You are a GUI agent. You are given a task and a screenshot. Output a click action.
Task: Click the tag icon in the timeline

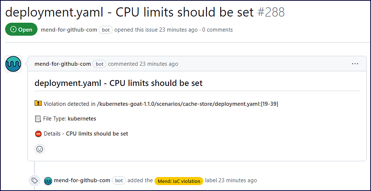[x=34, y=181]
